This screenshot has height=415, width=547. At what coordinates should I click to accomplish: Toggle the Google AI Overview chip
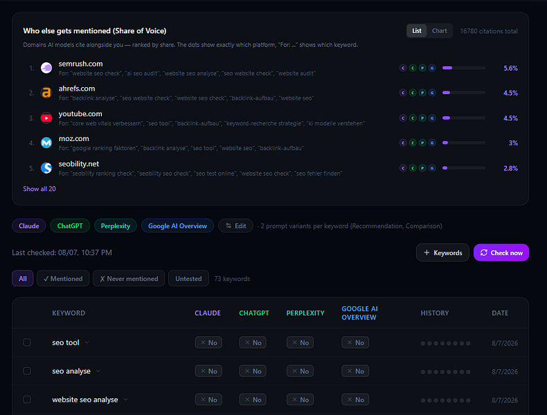(x=177, y=225)
